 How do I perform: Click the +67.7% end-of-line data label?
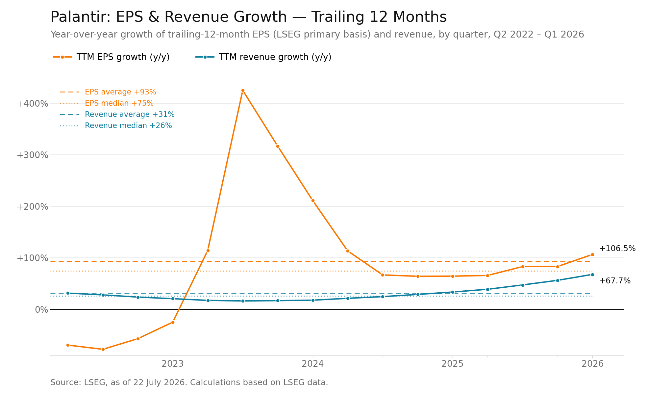coord(615,281)
